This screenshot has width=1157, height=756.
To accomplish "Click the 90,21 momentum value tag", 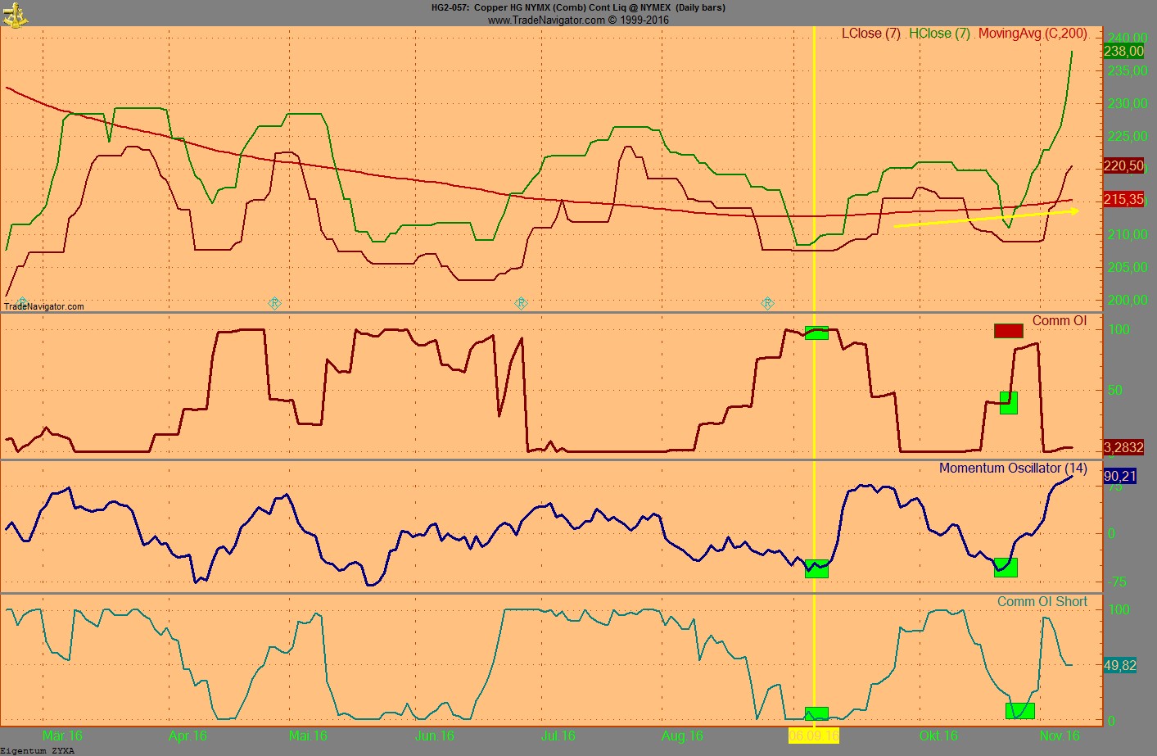I will point(1119,477).
